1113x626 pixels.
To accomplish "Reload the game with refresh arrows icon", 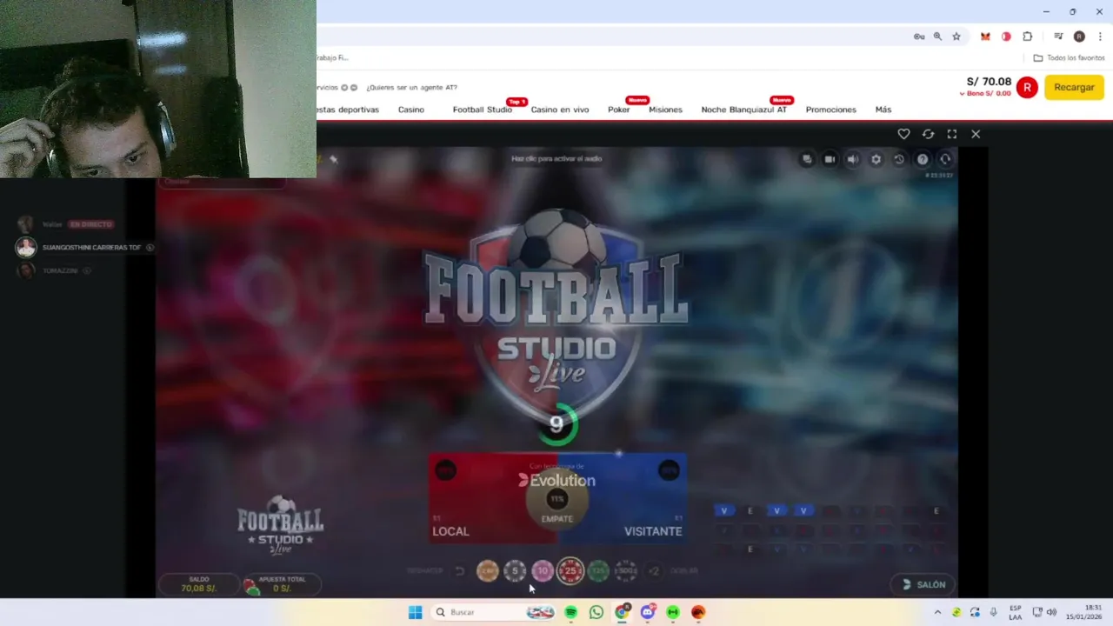I will pyautogui.click(x=928, y=134).
